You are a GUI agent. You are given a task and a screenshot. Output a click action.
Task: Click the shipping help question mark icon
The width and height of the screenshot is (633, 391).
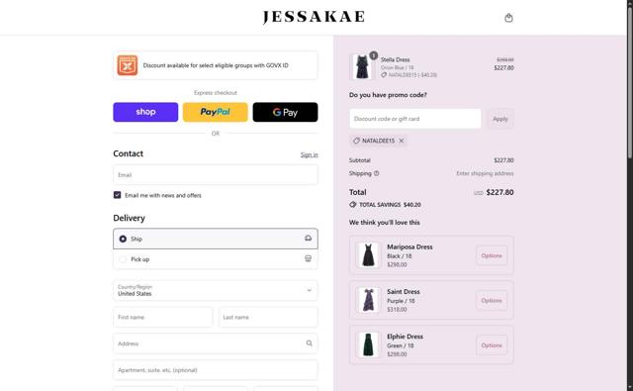[x=376, y=173]
